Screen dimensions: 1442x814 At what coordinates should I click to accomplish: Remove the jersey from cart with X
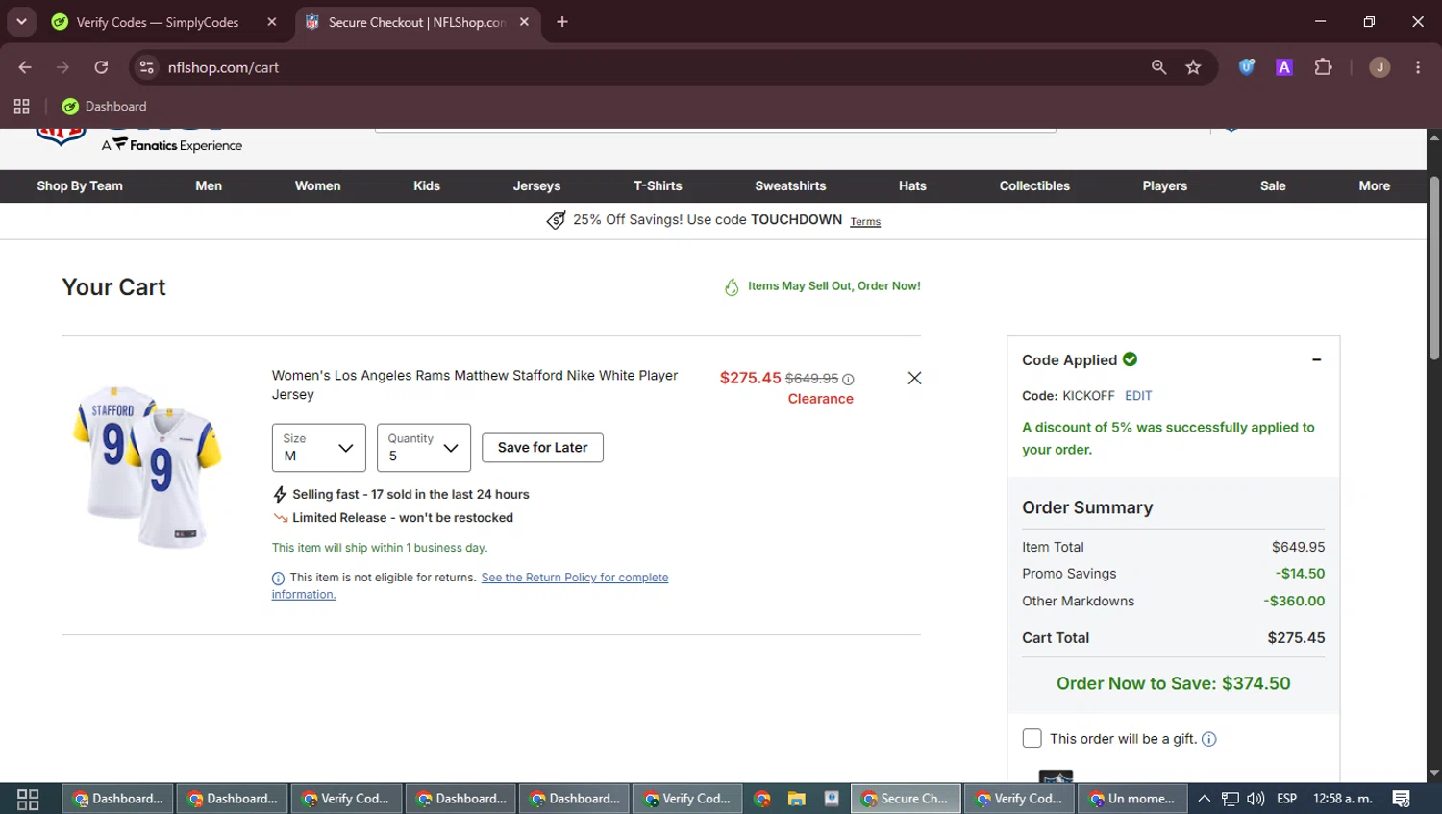914,378
